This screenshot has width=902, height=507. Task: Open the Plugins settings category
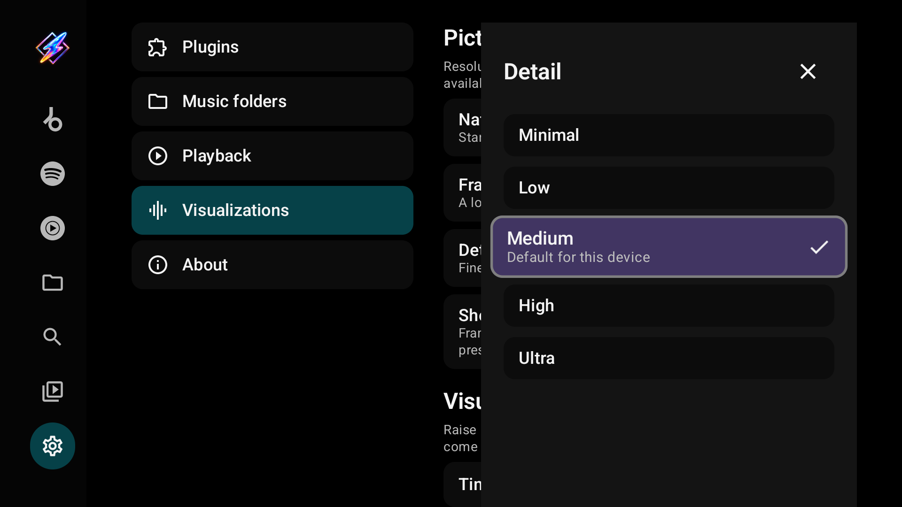click(x=272, y=47)
